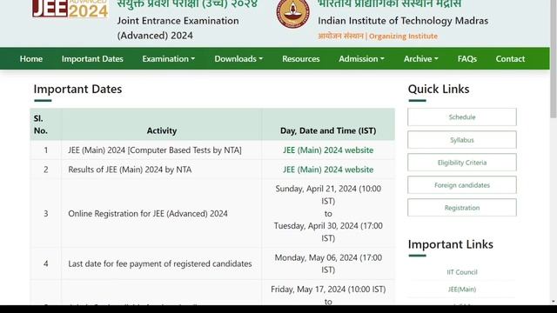The height and width of the screenshot is (313, 557).
Task: Select 'Online Registration for JEE (Advanced) 2024' text
Action: (x=148, y=214)
